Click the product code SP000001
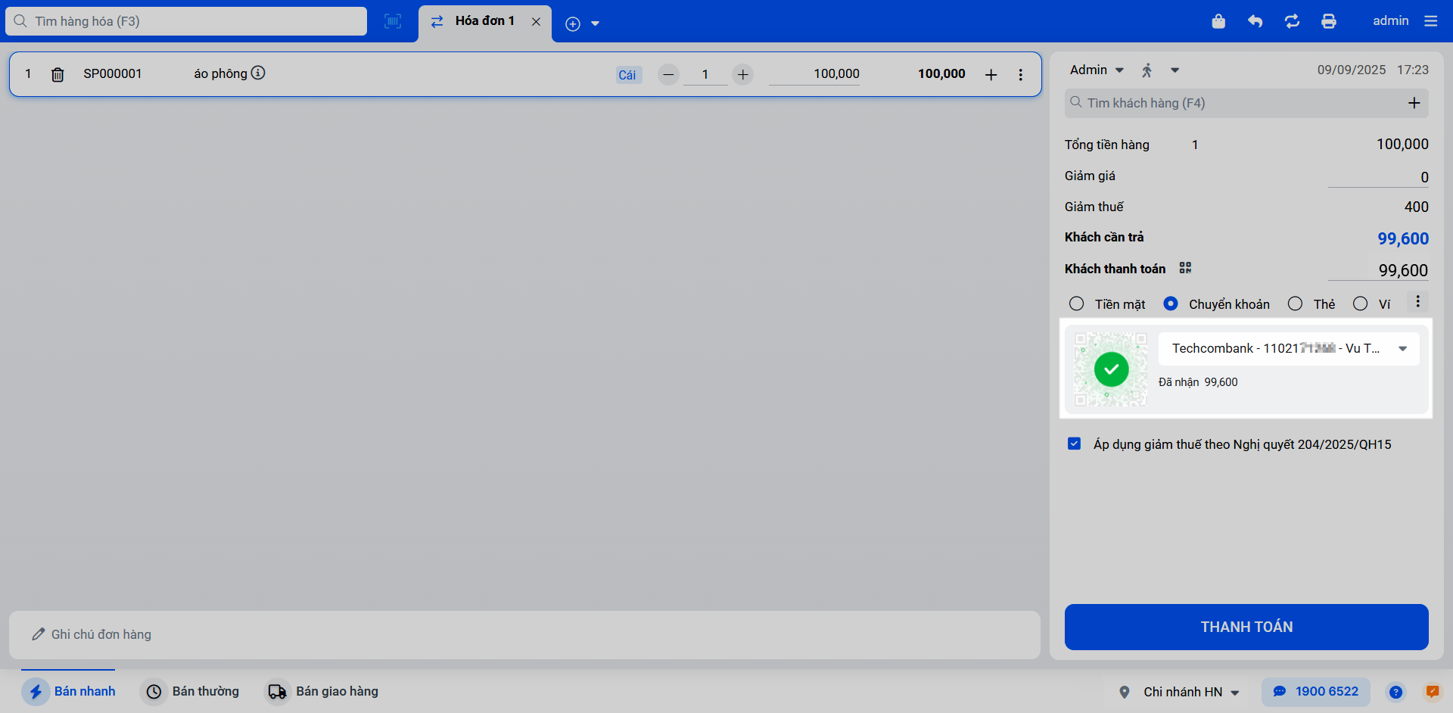1453x713 pixels. (113, 73)
